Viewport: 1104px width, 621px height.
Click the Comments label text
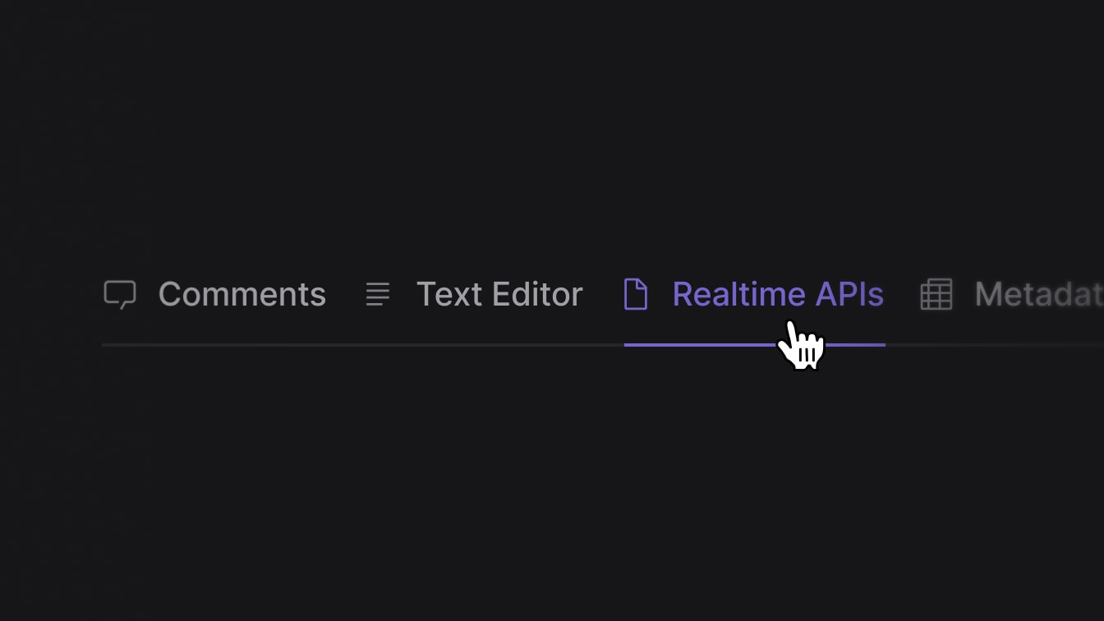[x=241, y=294]
